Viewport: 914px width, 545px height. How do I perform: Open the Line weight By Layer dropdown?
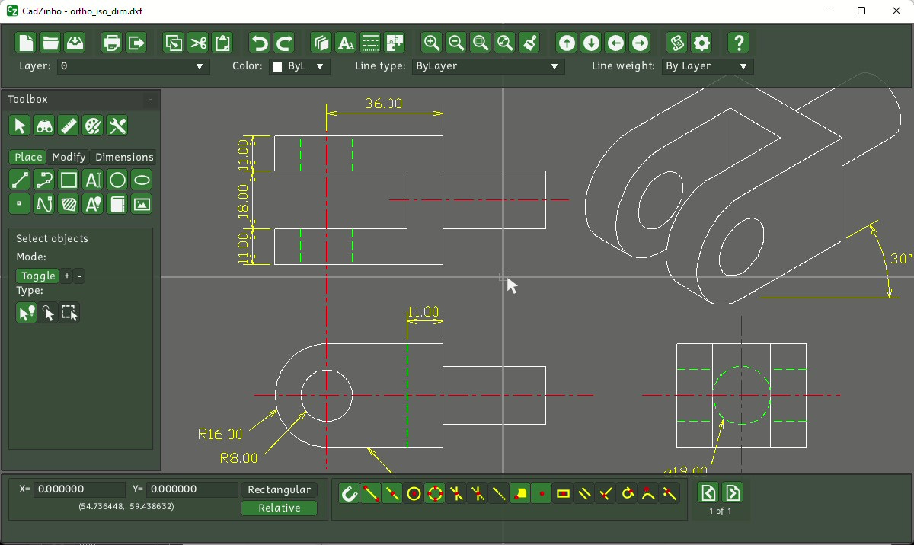click(708, 66)
